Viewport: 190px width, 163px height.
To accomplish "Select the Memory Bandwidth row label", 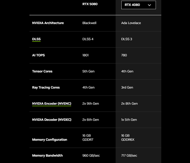I will [47, 155].
